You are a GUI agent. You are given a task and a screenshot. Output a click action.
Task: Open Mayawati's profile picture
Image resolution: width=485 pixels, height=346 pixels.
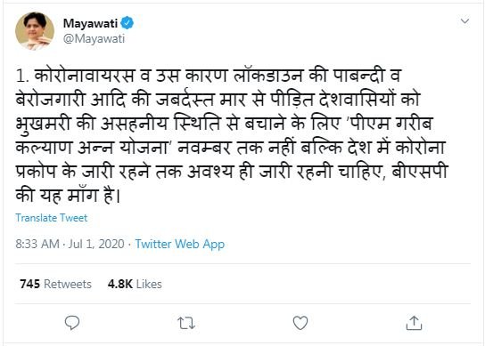click(35, 31)
